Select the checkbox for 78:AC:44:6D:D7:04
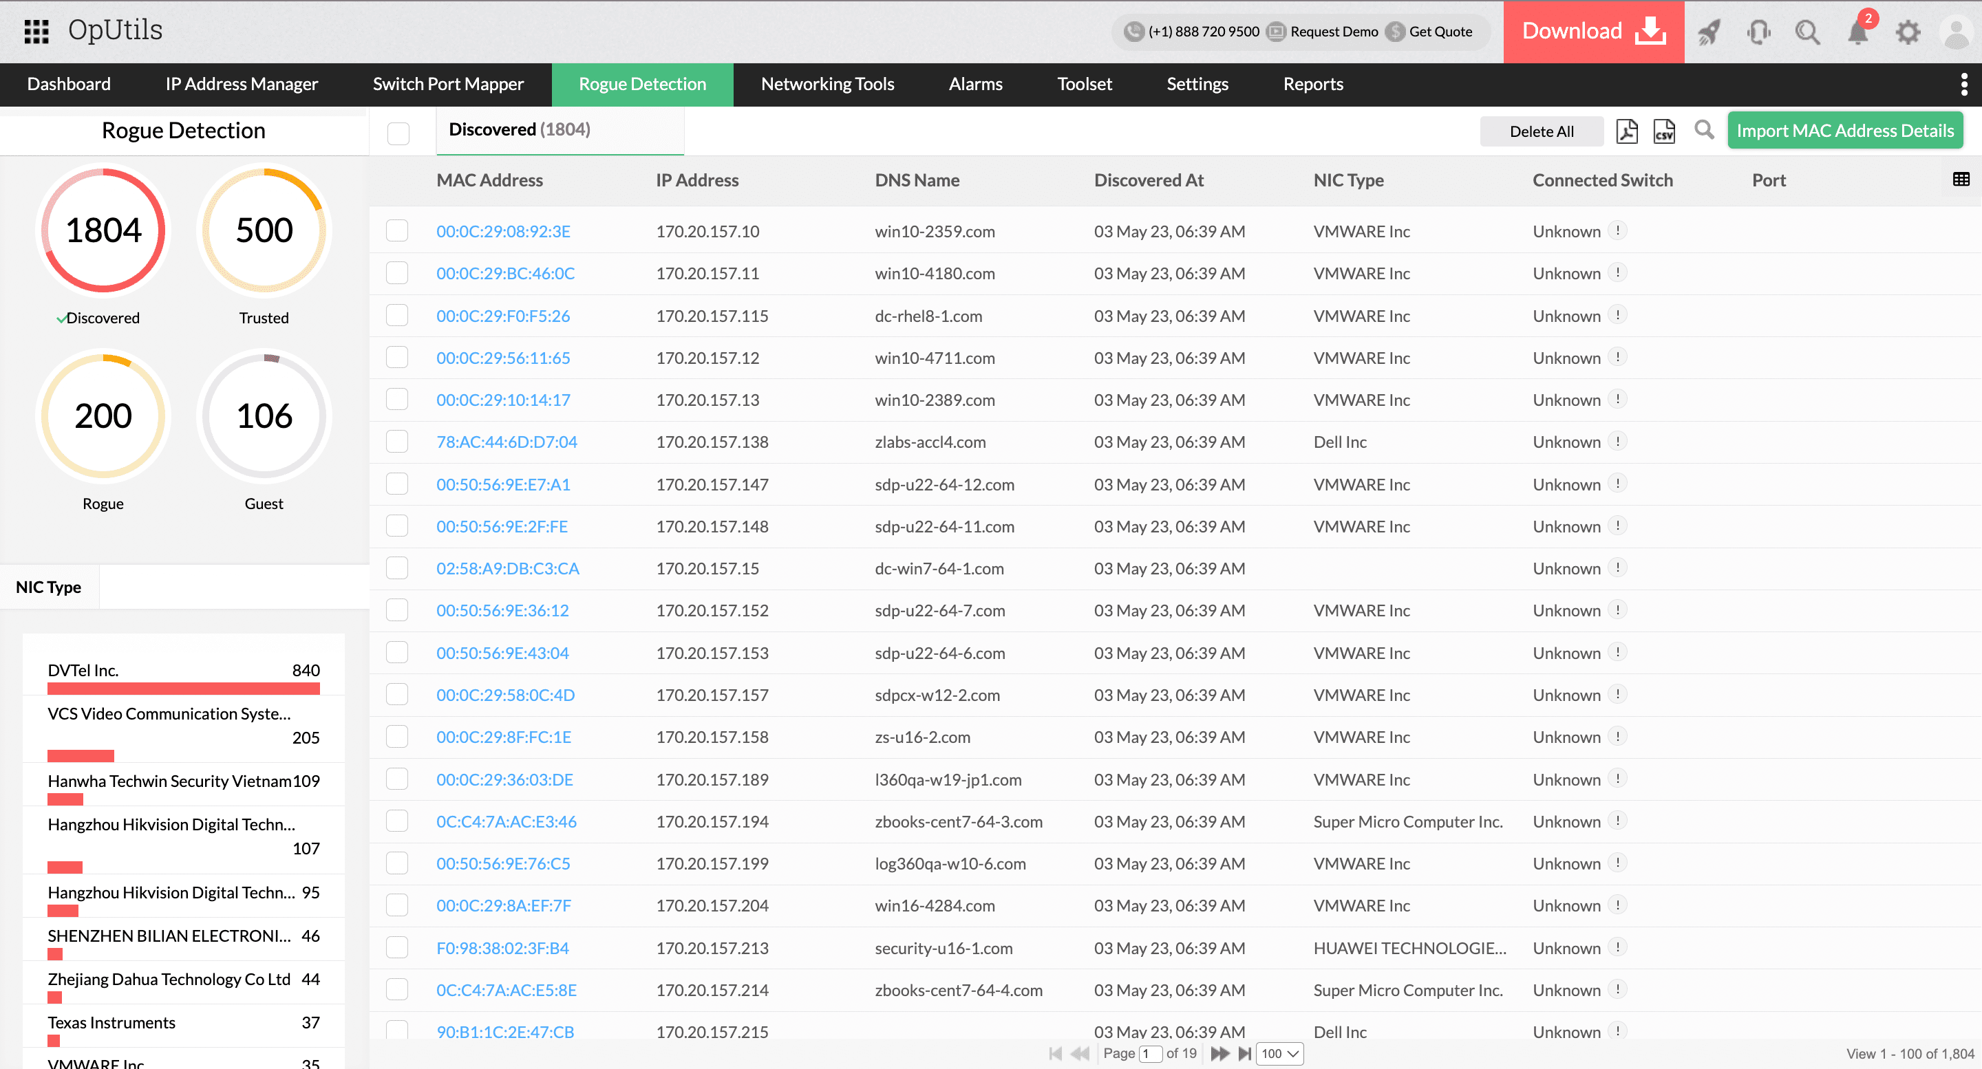 click(x=397, y=442)
